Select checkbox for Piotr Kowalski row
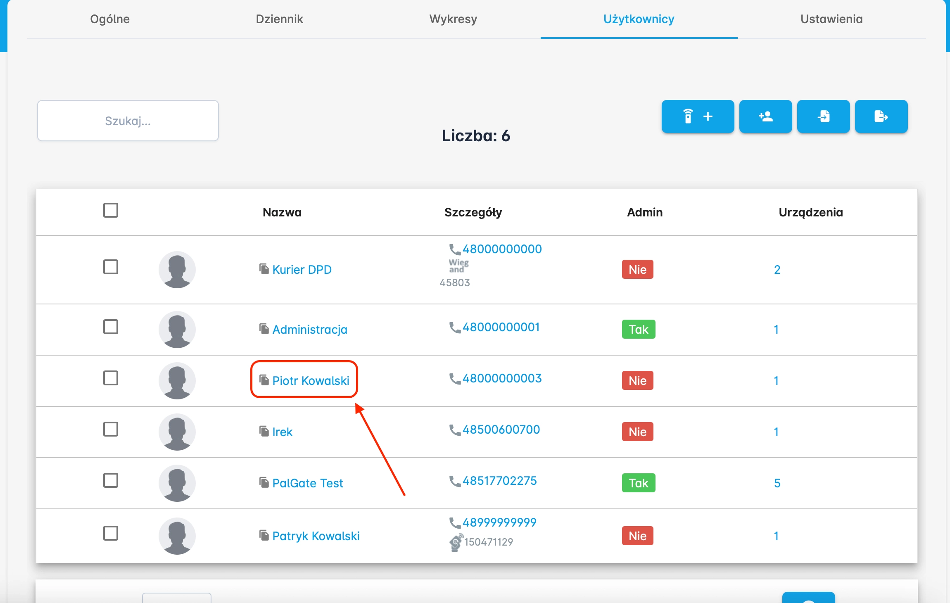Screen dimensions: 950x603 click(x=111, y=378)
